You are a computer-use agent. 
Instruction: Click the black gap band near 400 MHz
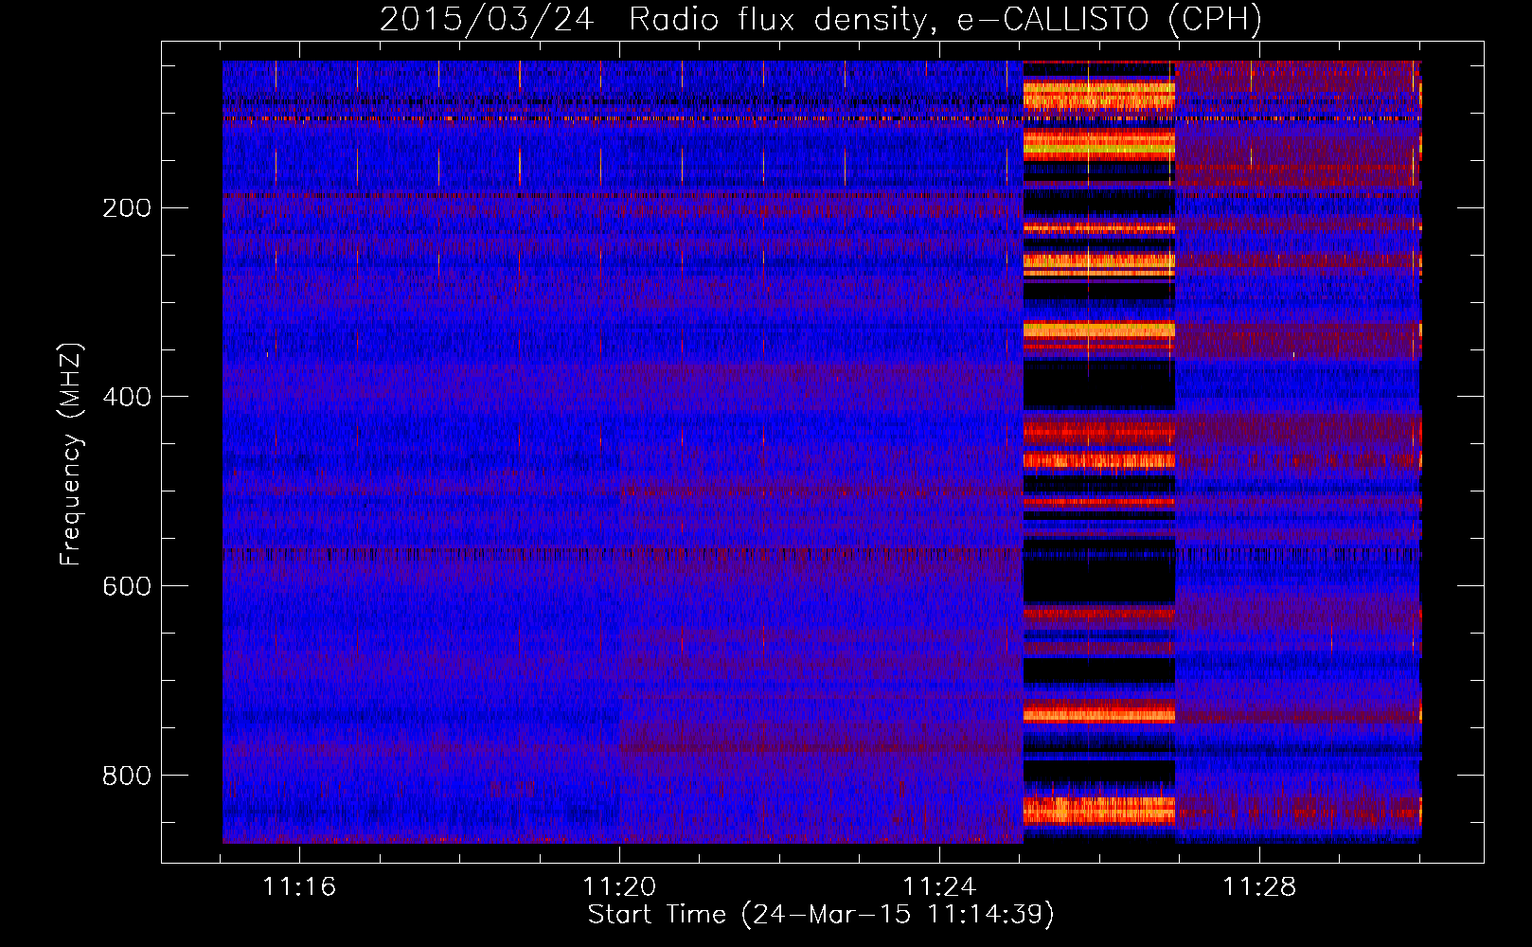tap(1099, 385)
